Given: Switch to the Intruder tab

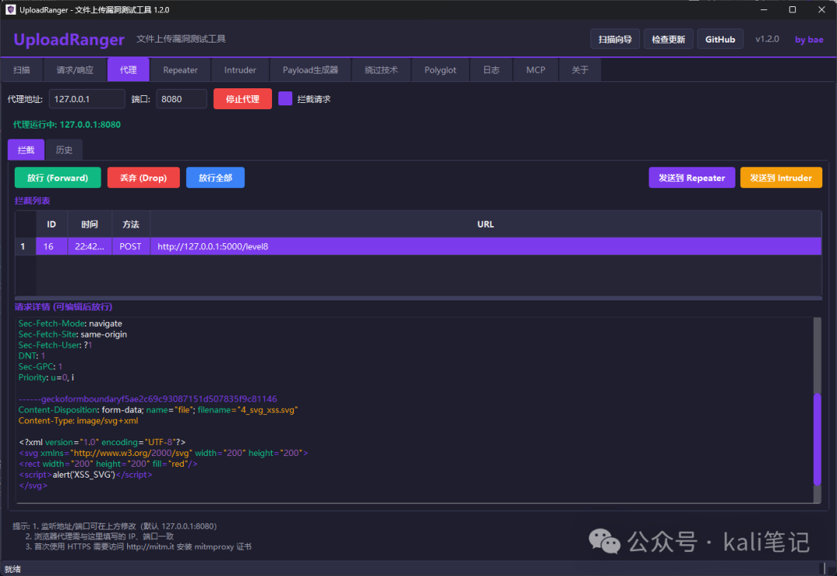Looking at the screenshot, I should 239,70.
